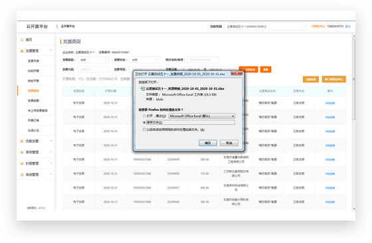Open the 发票开具 submenu item
This screenshot has width=372, height=243.
[33, 61]
